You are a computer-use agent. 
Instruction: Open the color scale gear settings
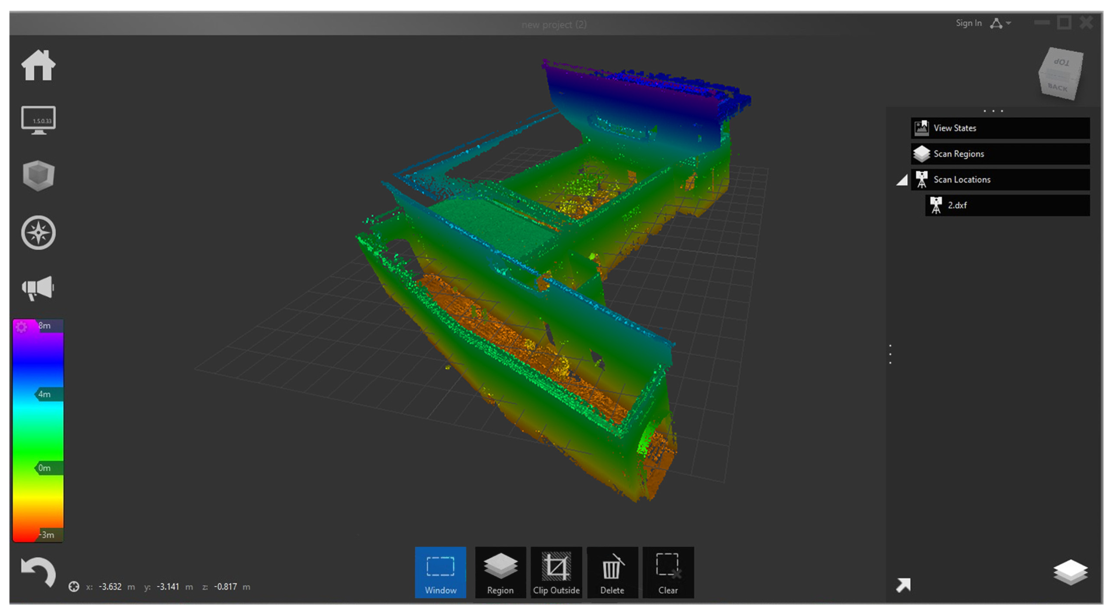pos(21,327)
